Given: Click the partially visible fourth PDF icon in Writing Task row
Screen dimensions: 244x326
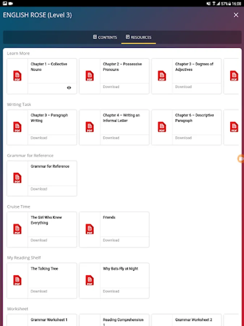Looking at the screenshot, I should click(x=234, y=127).
